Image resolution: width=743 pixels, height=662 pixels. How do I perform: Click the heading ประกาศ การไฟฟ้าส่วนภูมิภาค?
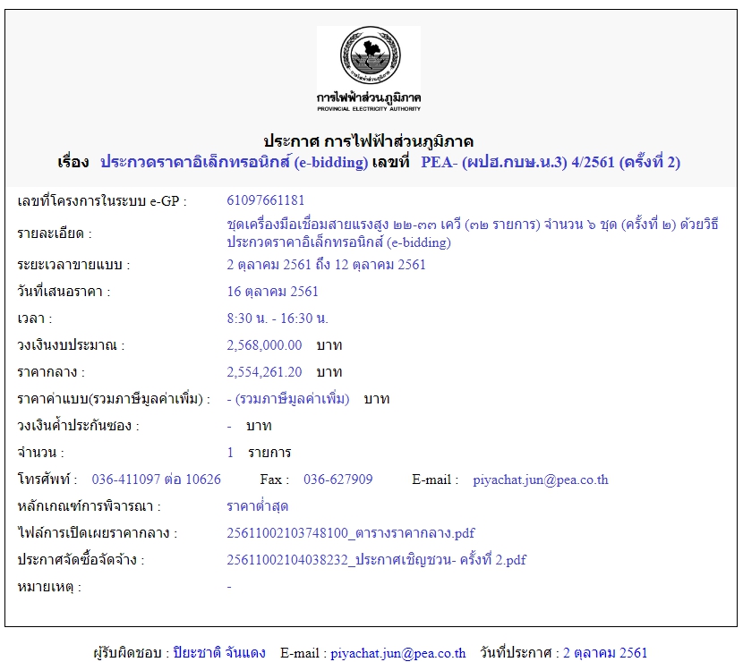point(369,141)
